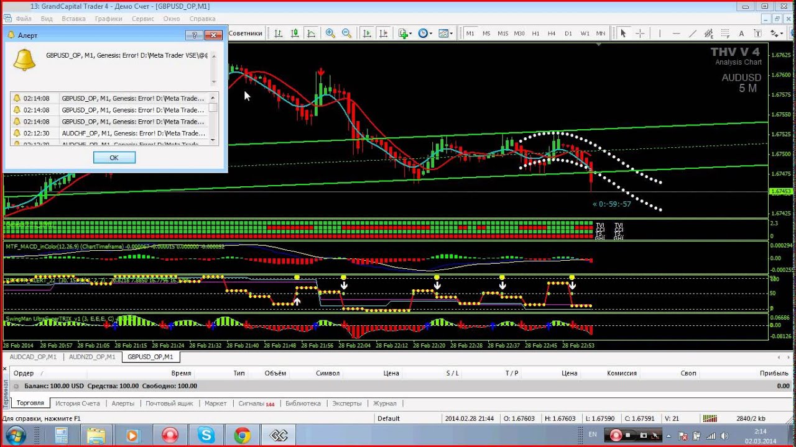Open the arrows objects dropdown
The image size is (796, 447).
coord(776,34)
